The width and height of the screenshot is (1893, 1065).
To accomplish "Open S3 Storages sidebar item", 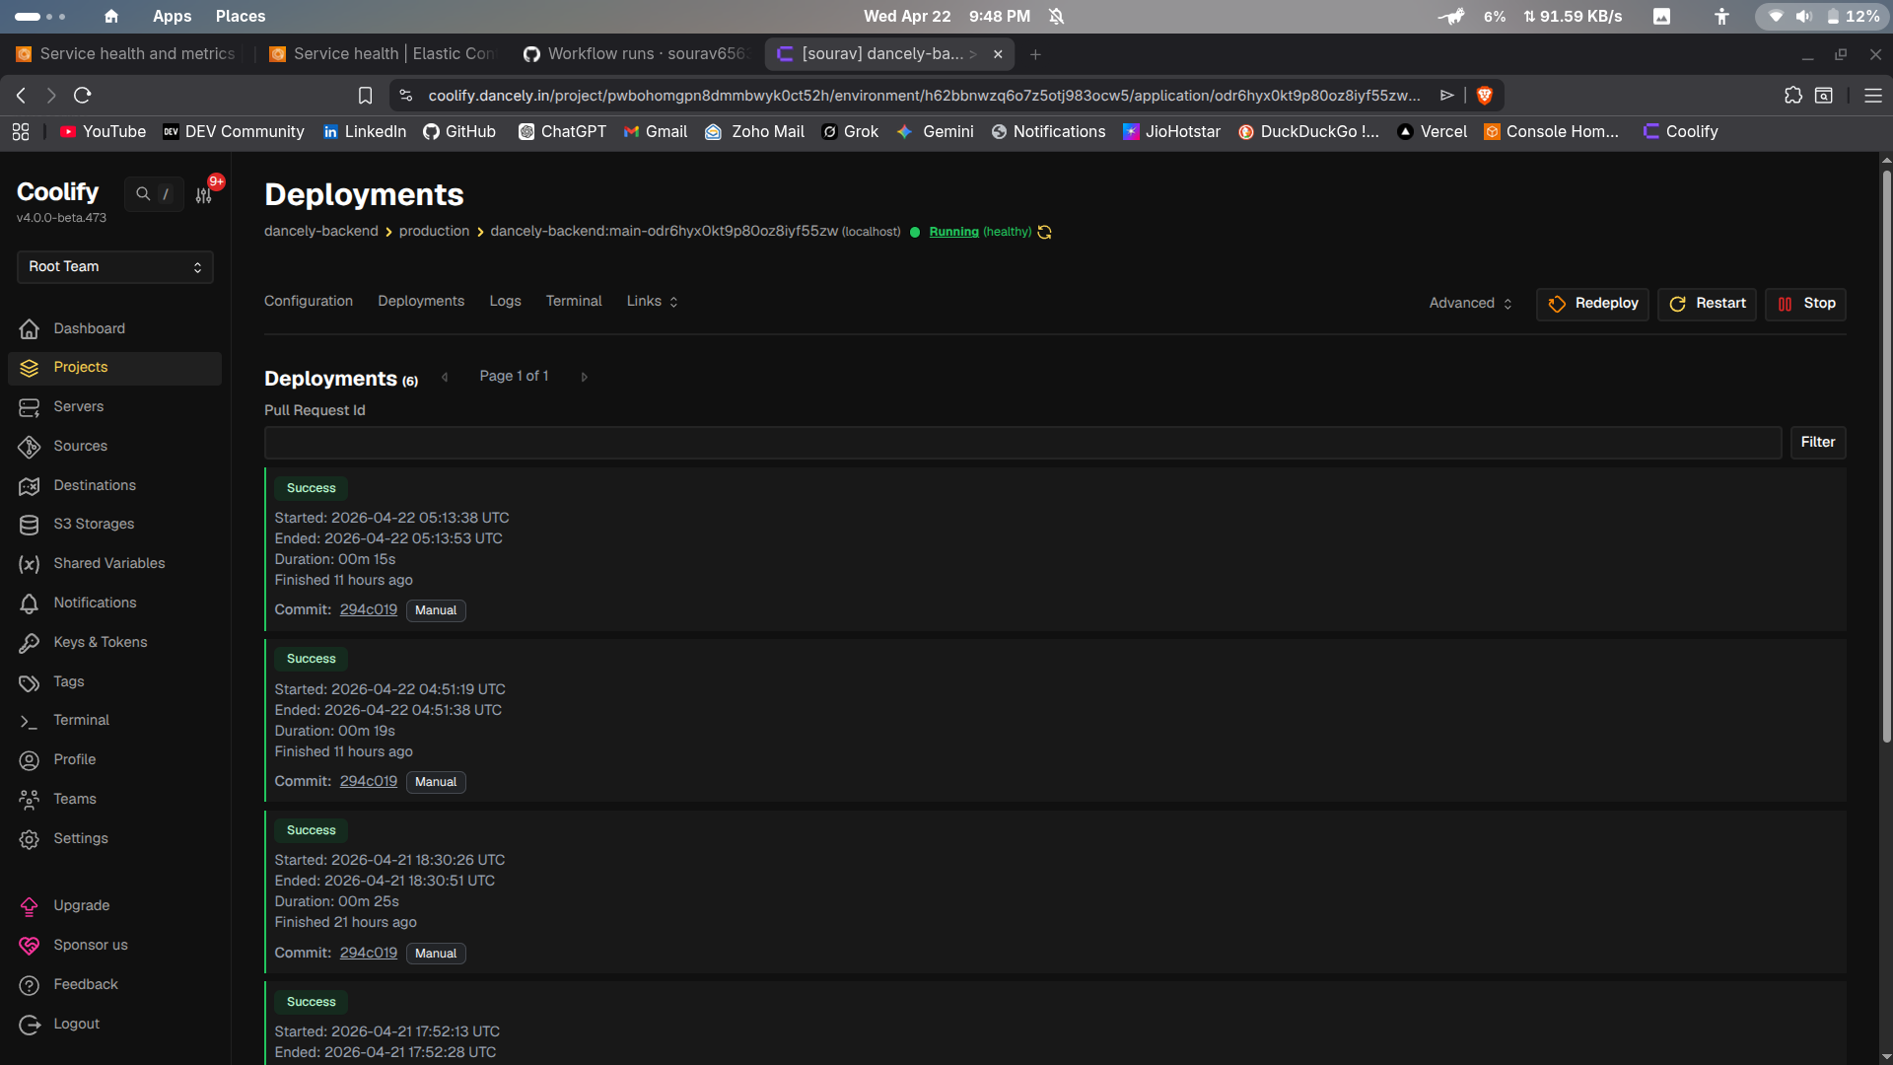I will (x=93, y=524).
